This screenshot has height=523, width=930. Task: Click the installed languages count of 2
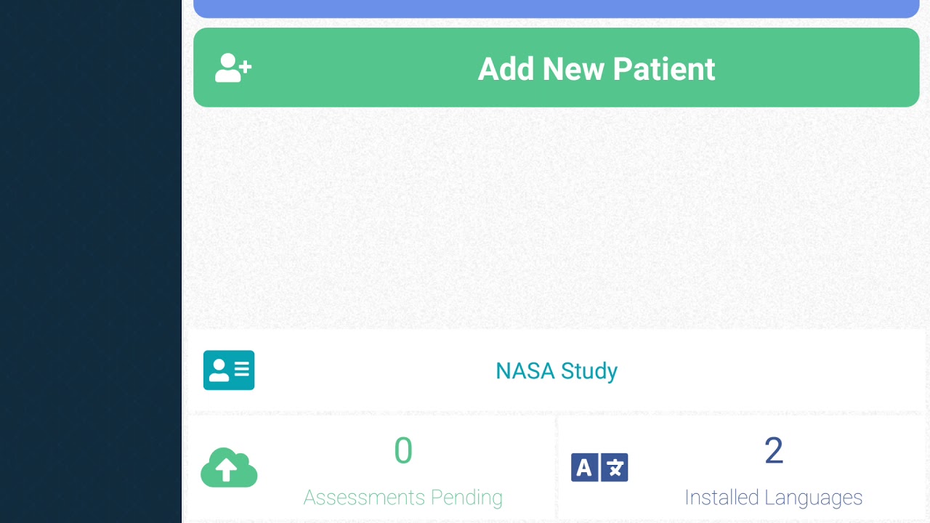(x=774, y=451)
